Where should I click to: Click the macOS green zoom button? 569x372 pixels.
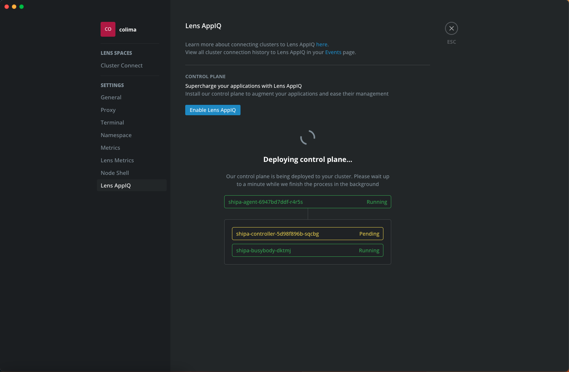tap(22, 7)
